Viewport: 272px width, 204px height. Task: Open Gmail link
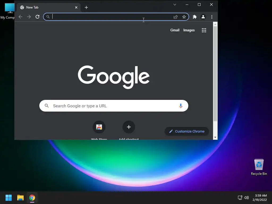175,30
